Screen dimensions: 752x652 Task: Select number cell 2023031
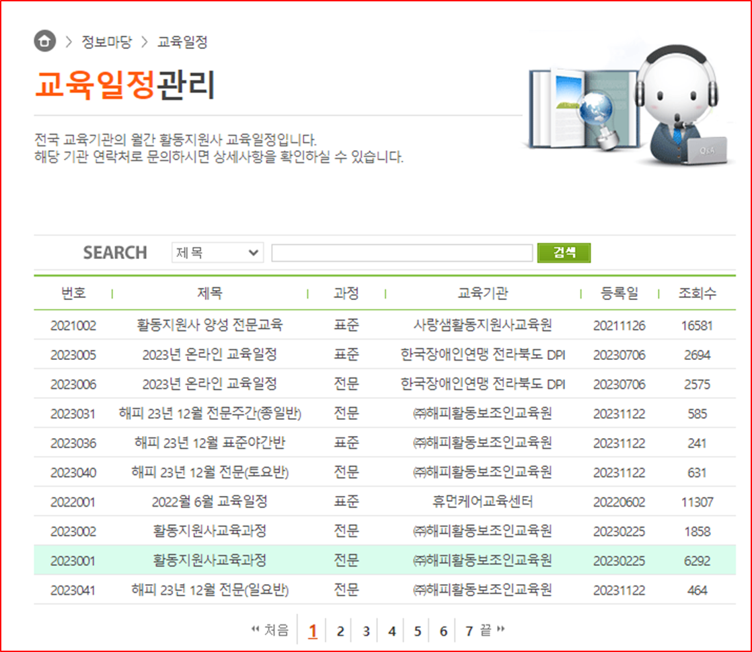[73, 414]
